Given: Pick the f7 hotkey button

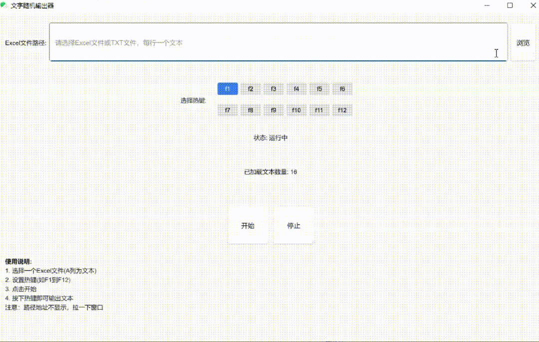Looking at the screenshot, I should 228,110.
